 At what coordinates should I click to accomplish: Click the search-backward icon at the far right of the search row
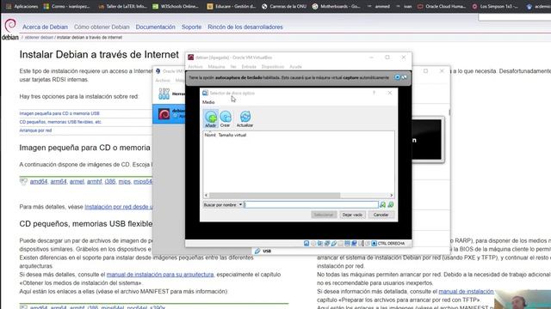click(x=390, y=204)
